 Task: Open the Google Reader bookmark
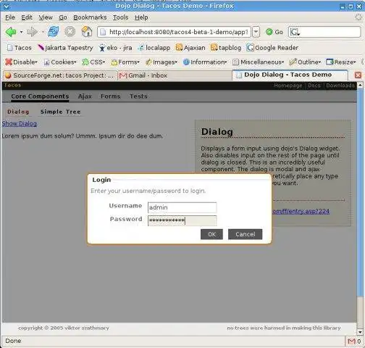click(272, 48)
